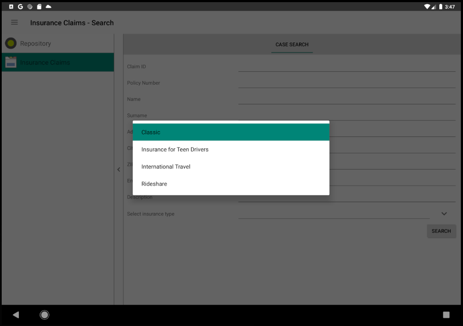Open Repository in the sidebar
This screenshot has width=463, height=326.
[x=36, y=43]
